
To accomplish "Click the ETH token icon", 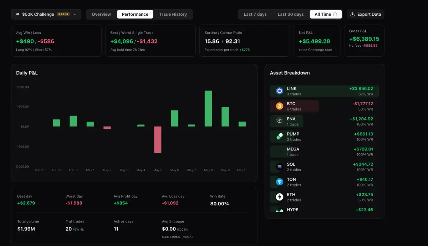I will (280, 197).
